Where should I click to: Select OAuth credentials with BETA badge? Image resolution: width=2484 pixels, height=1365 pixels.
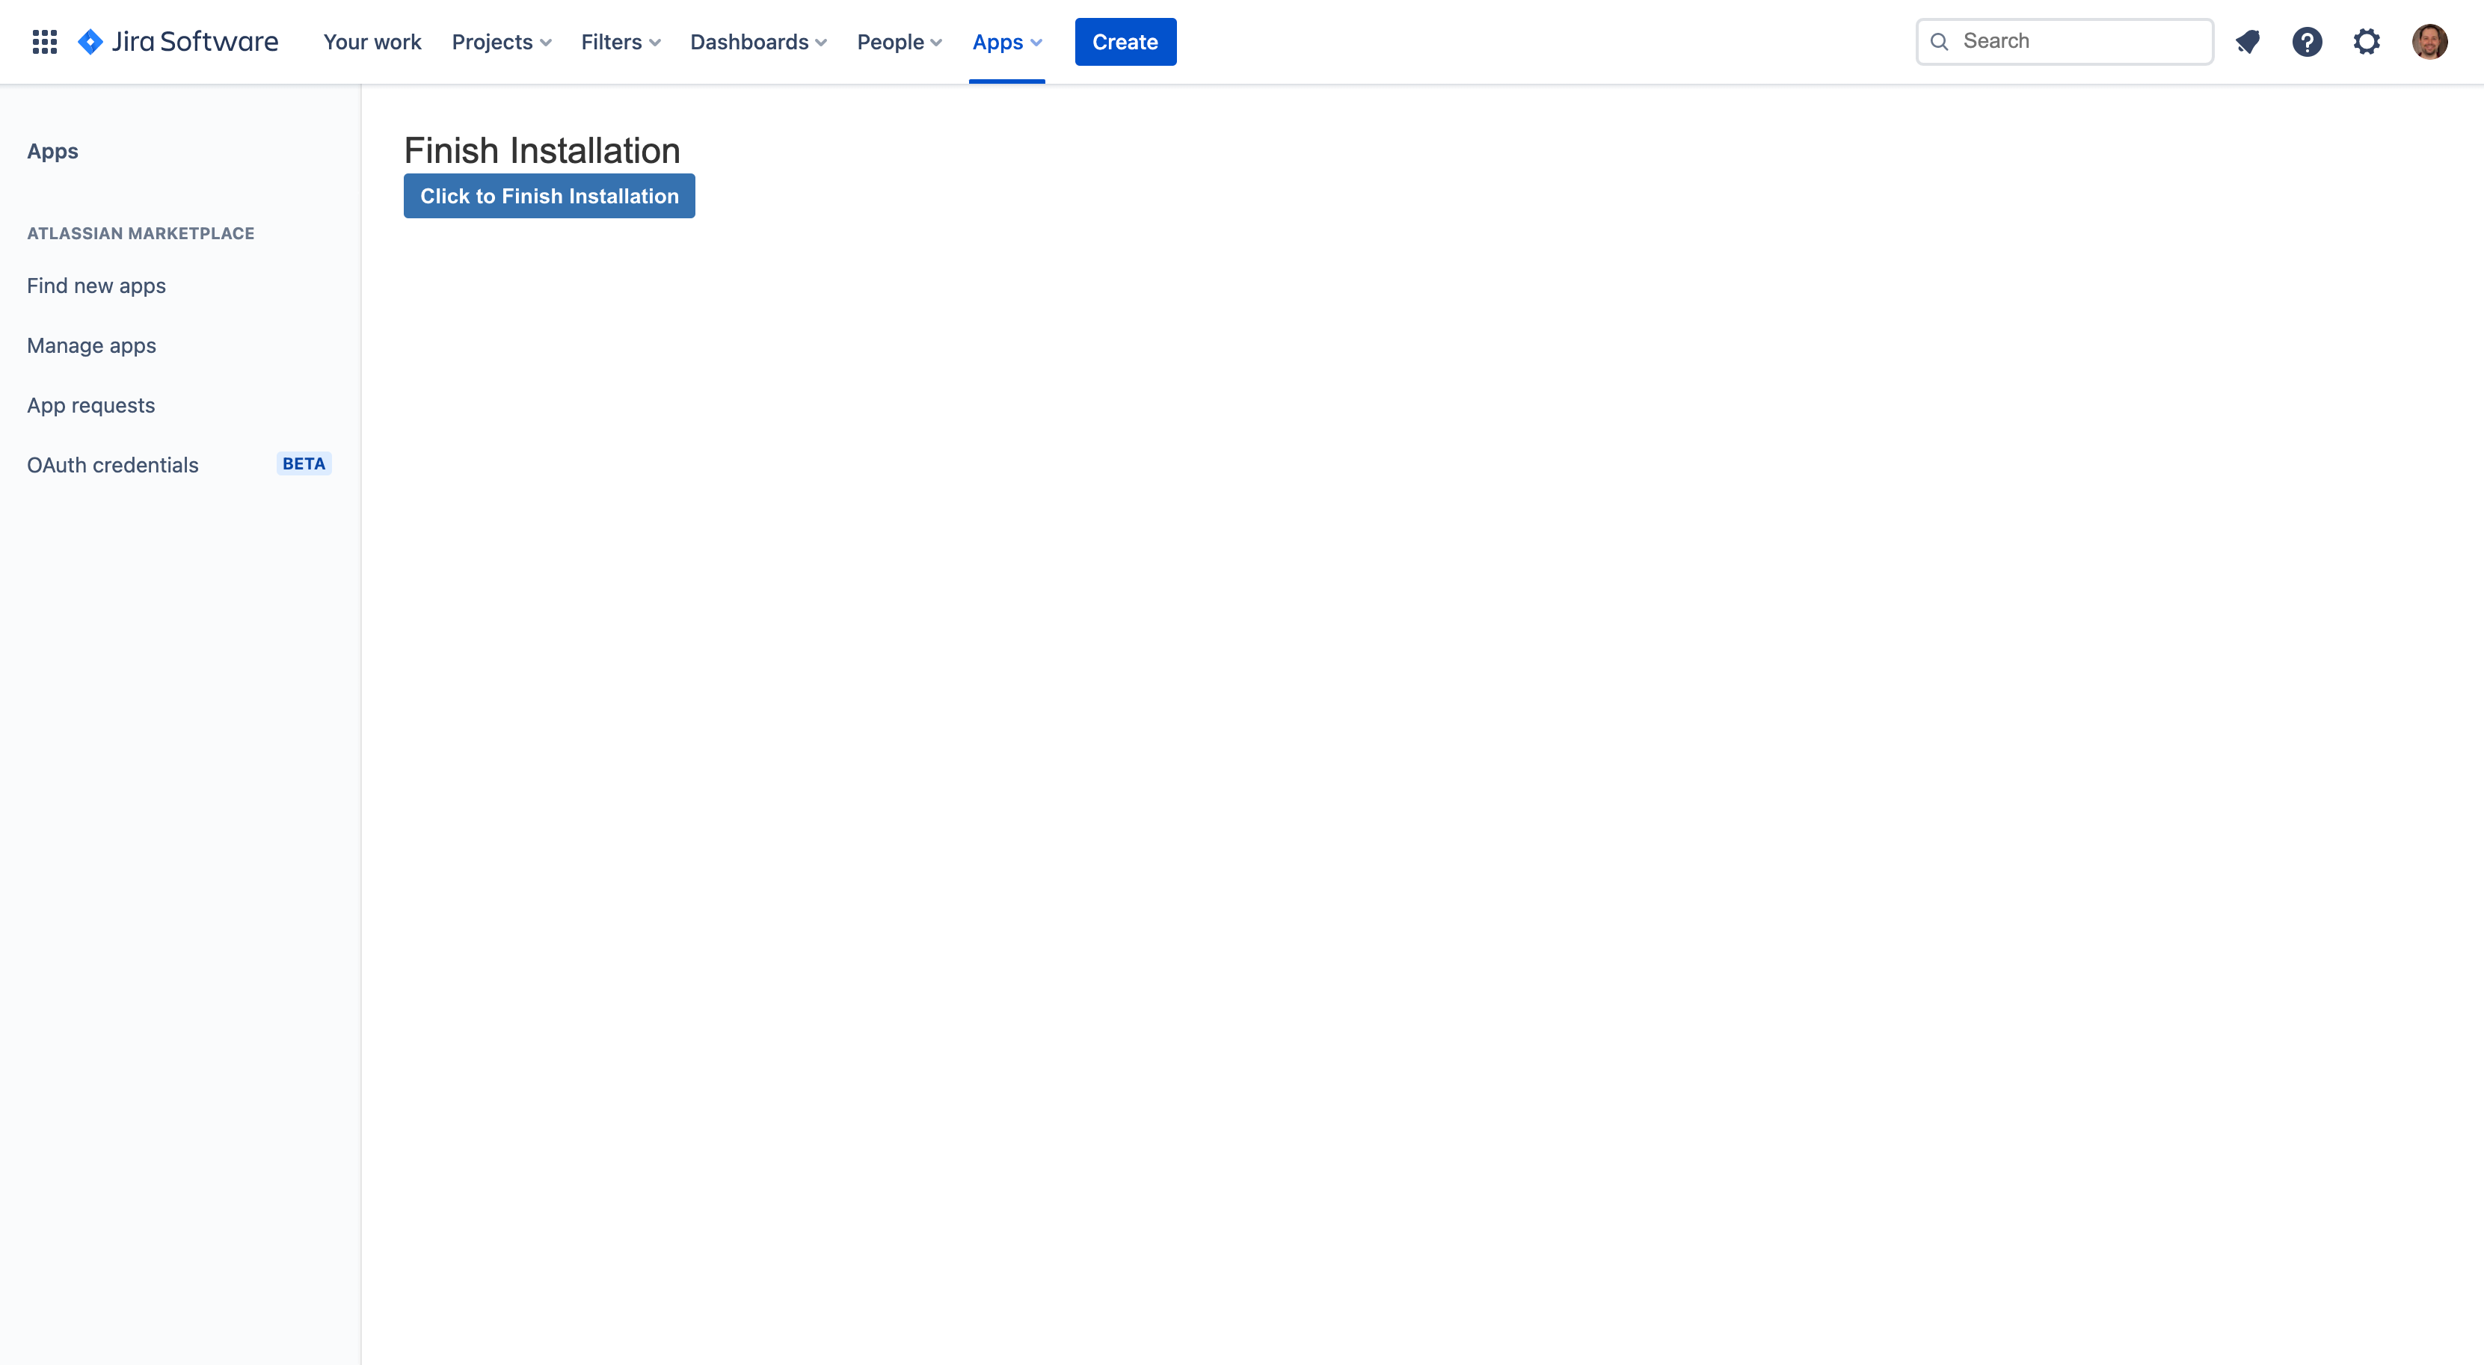point(113,465)
